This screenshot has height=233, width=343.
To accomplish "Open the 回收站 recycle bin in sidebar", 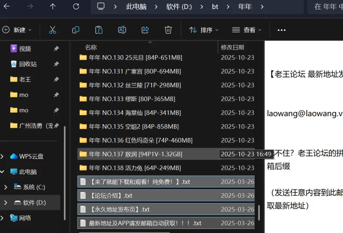I will [x=28, y=64].
